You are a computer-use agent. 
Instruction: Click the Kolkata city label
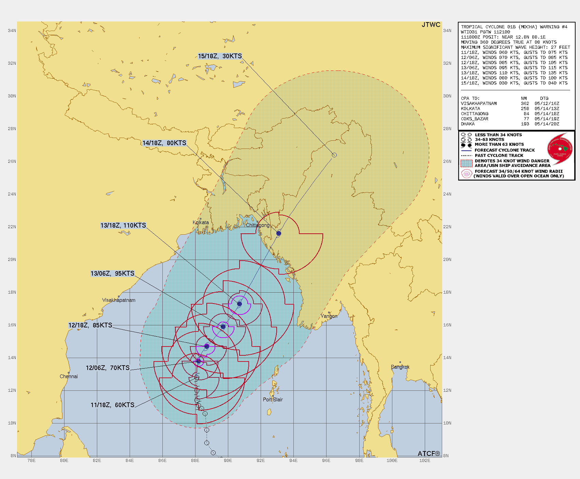(x=201, y=222)
